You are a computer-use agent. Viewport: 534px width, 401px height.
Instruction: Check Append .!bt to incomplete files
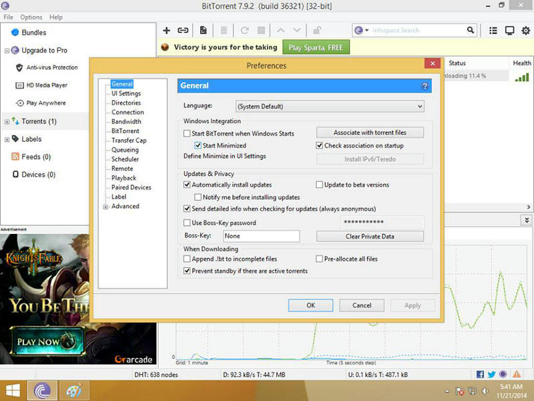click(187, 259)
